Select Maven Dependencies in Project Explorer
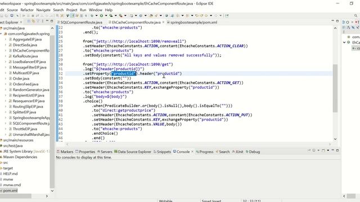This screenshot has height=202, width=360. [20, 157]
